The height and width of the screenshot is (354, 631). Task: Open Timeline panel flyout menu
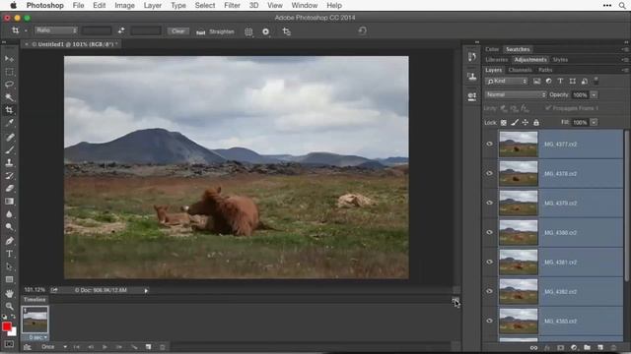(x=456, y=300)
